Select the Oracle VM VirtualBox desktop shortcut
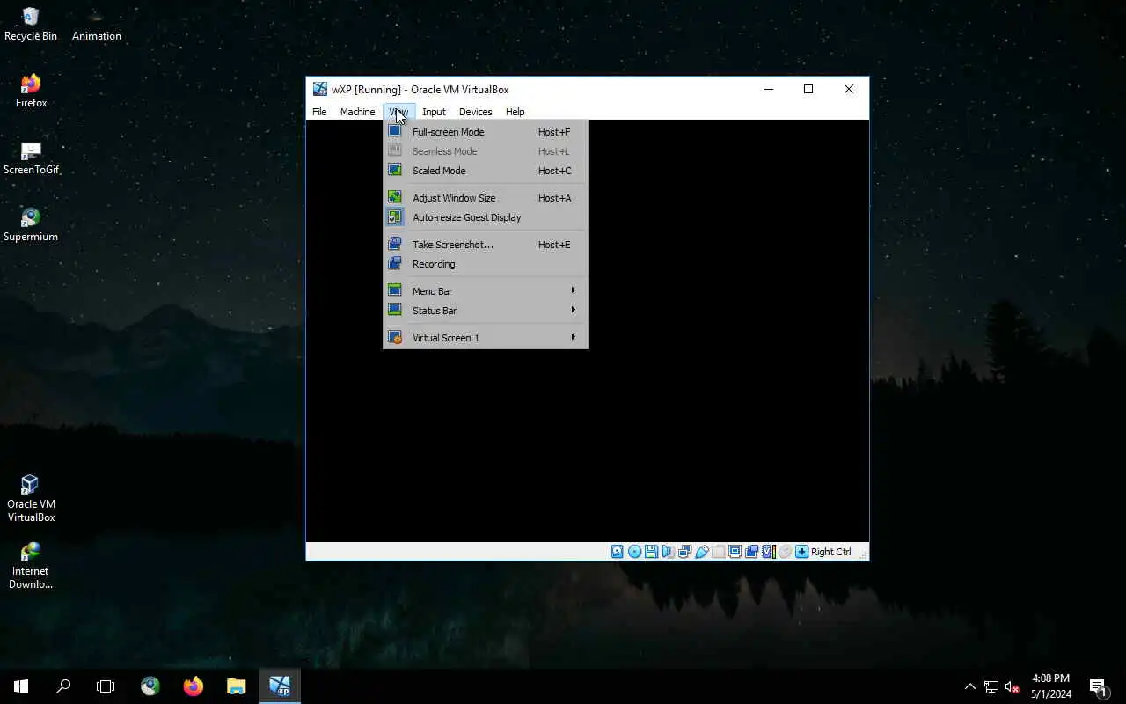The width and height of the screenshot is (1126, 704). (x=31, y=499)
